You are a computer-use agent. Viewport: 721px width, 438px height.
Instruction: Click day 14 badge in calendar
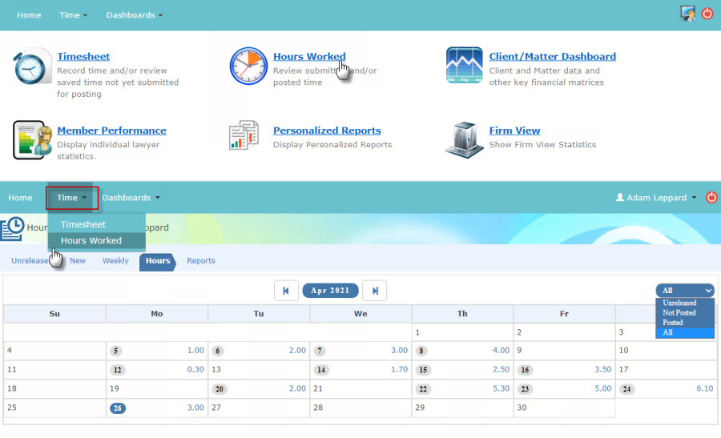(x=321, y=370)
